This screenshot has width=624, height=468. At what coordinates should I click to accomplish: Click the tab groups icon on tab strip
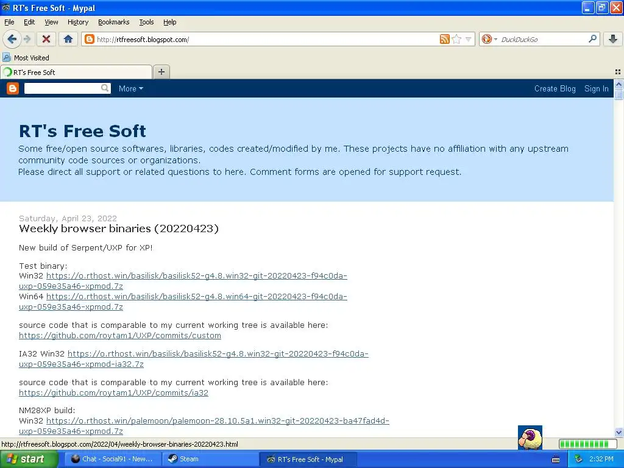click(618, 72)
